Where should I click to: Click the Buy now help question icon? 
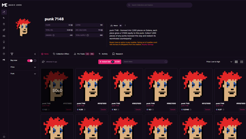tap(35, 61)
